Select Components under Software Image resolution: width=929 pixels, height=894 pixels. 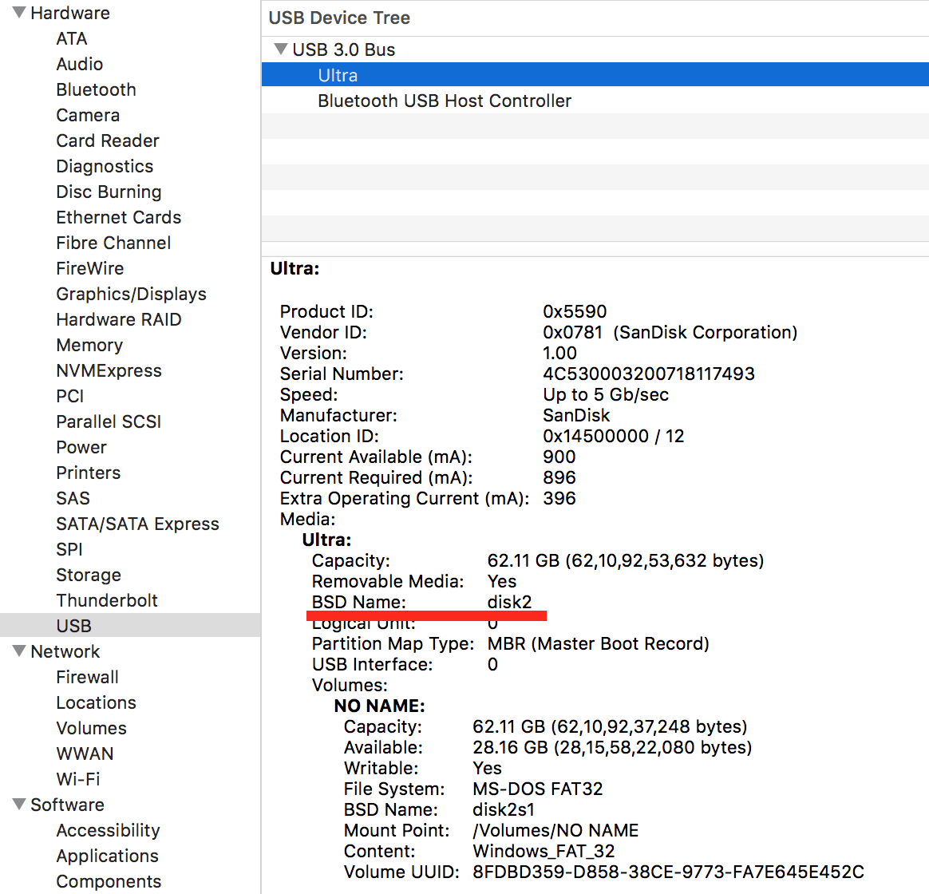coord(109,881)
